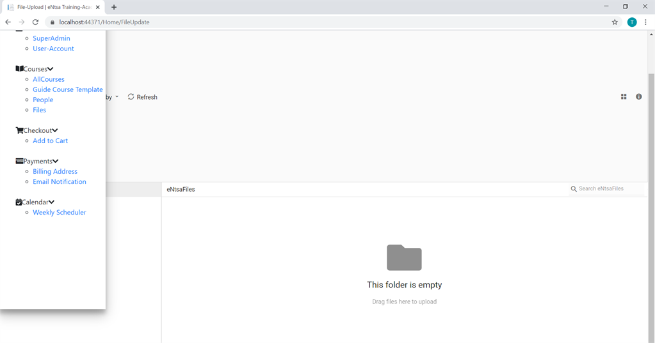
Task: Open Billing Address link
Action: 55,171
